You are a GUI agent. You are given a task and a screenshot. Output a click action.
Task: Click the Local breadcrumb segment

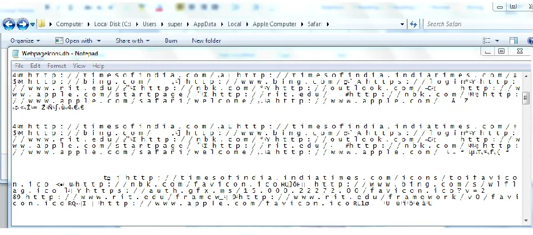(x=235, y=24)
